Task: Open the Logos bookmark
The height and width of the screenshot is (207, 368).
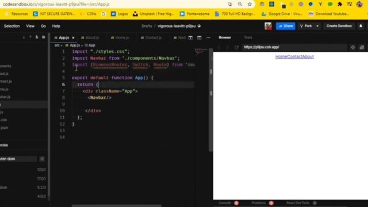Action: (120, 14)
